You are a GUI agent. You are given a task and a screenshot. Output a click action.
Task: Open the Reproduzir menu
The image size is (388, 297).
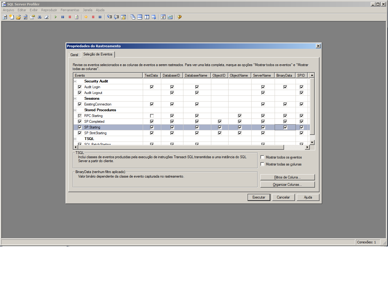pos(49,10)
